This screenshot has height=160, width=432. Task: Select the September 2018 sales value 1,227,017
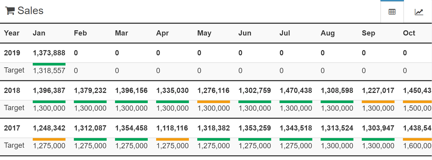[378, 91]
